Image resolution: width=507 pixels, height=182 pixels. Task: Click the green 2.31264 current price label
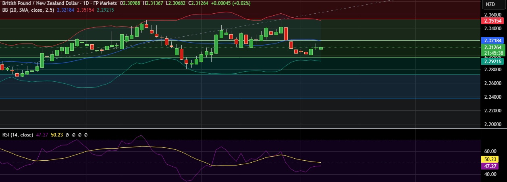tap(493, 47)
